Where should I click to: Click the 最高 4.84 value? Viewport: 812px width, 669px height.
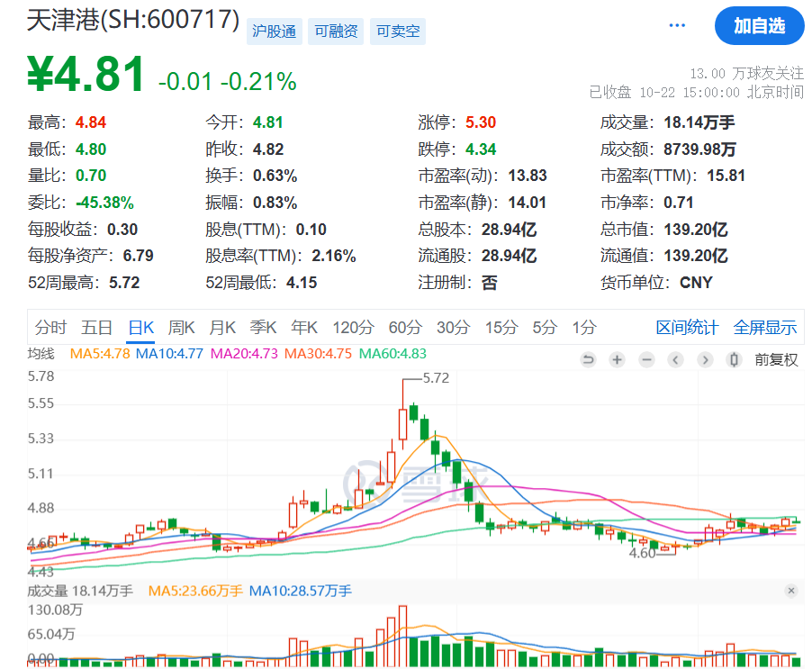pos(91,122)
